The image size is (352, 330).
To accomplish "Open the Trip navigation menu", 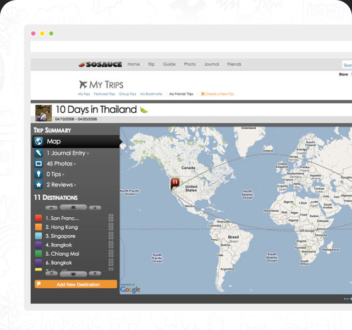I will pyautogui.click(x=152, y=64).
